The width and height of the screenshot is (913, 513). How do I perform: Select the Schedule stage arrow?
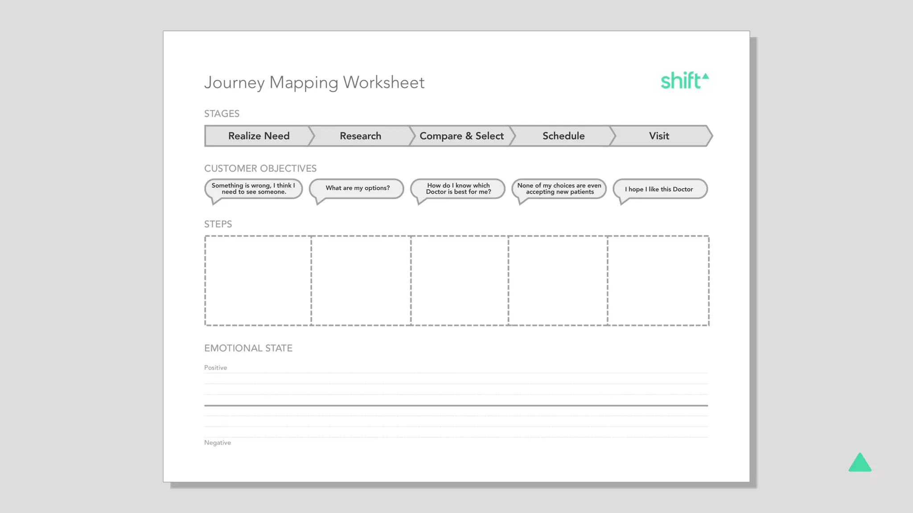coord(563,136)
